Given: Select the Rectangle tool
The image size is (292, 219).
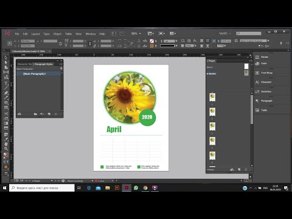Looking at the screenshot, I should [x=6, y=108].
